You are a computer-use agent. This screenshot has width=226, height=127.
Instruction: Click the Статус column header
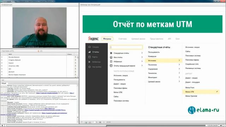pyautogui.click(x=70, y=54)
